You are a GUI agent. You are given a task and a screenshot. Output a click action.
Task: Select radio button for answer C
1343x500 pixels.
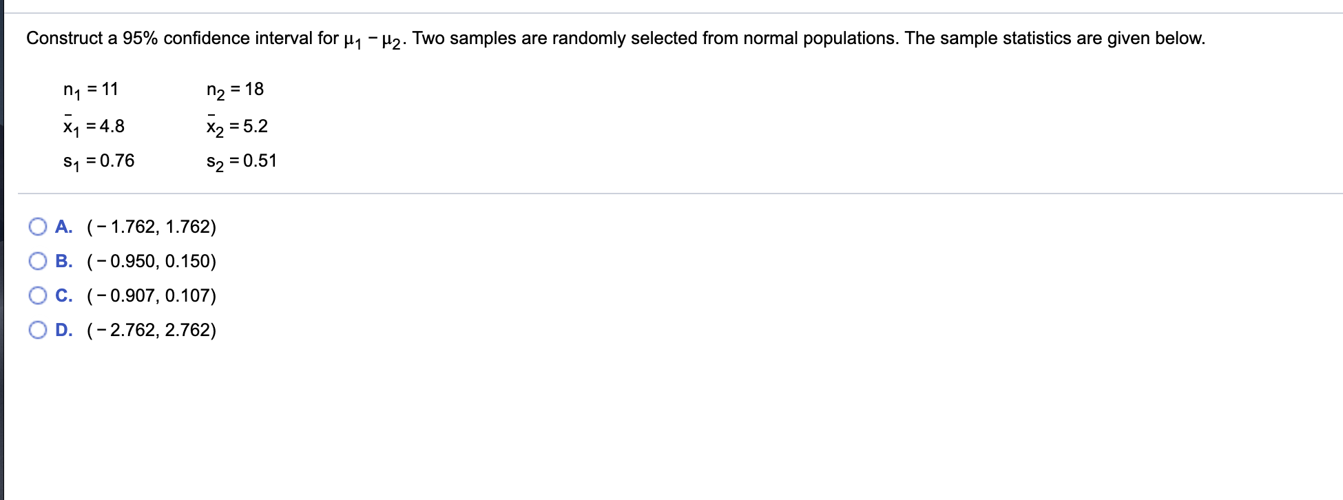click(x=37, y=295)
